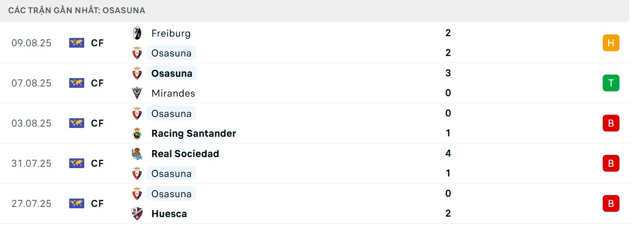Click the Racing Santander crest icon
The height and width of the screenshot is (229, 638).
pyautogui.click(x=137, y=133)
